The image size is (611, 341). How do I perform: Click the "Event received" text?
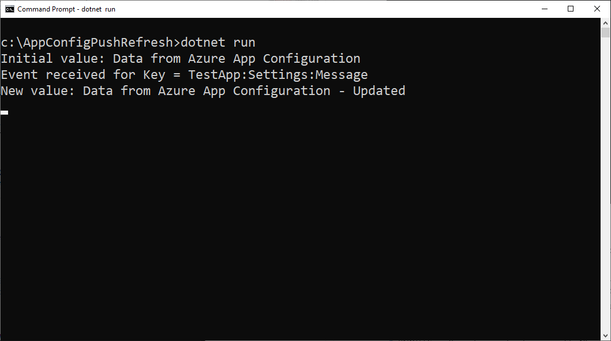click(53, 75)
